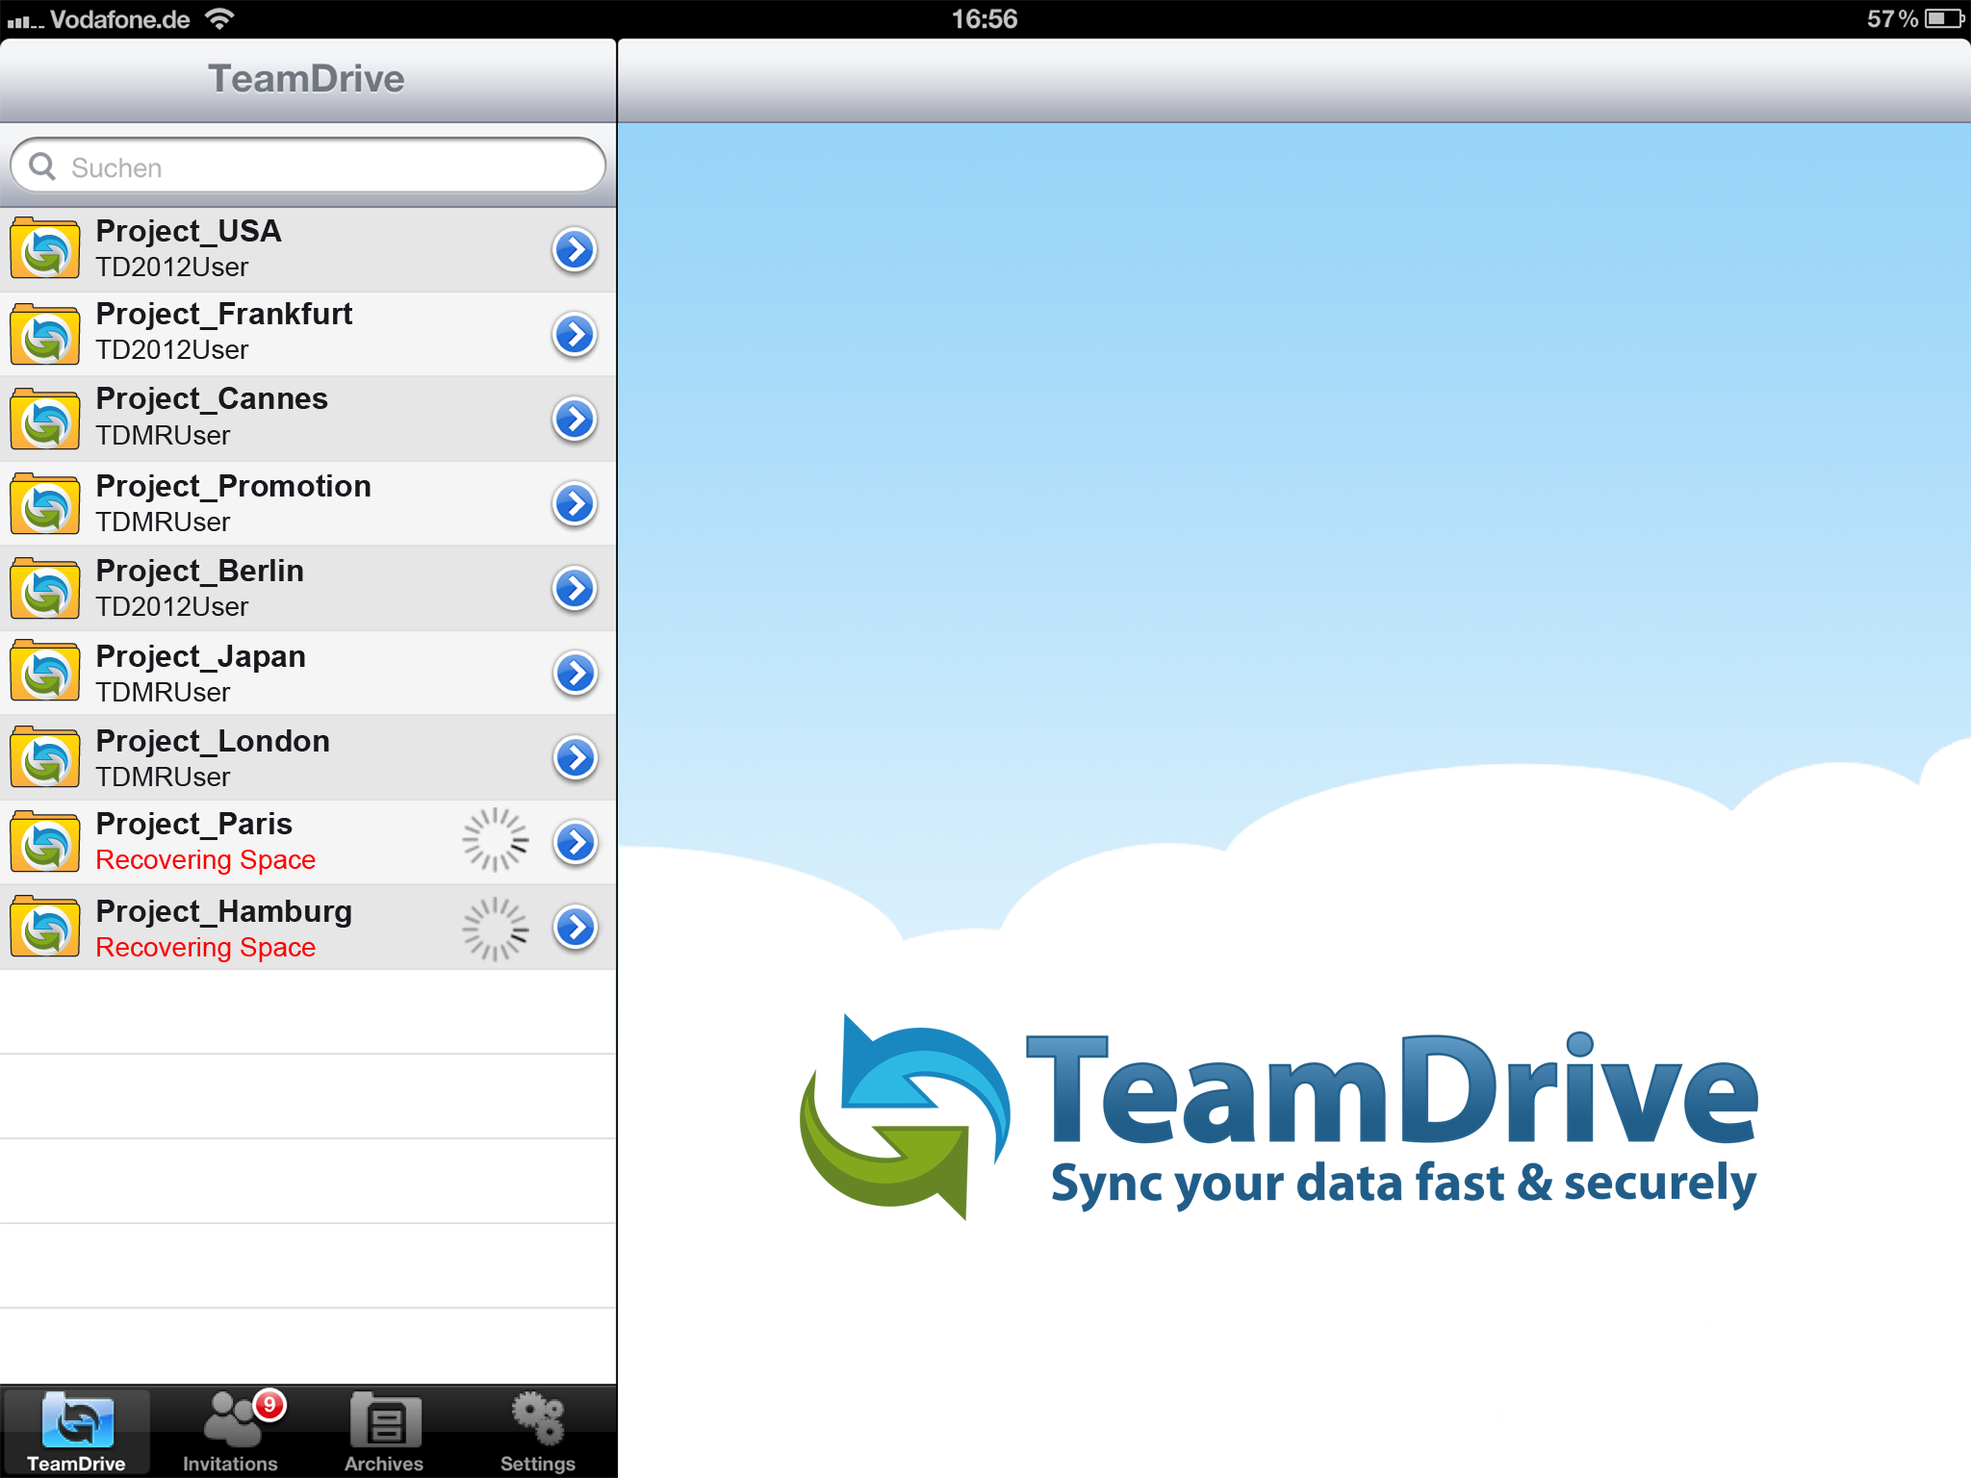Expand details arrow for Project_Hamburg
This screenshot has height=1478, width=1971.
[575, 928]
